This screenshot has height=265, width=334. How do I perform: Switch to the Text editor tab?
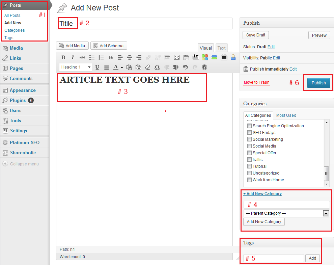coord(222,48)
